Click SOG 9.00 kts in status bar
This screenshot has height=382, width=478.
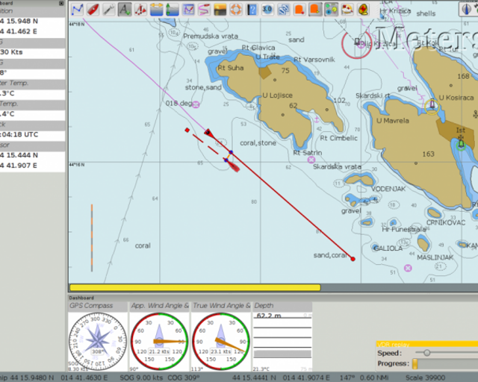point(141,378)
